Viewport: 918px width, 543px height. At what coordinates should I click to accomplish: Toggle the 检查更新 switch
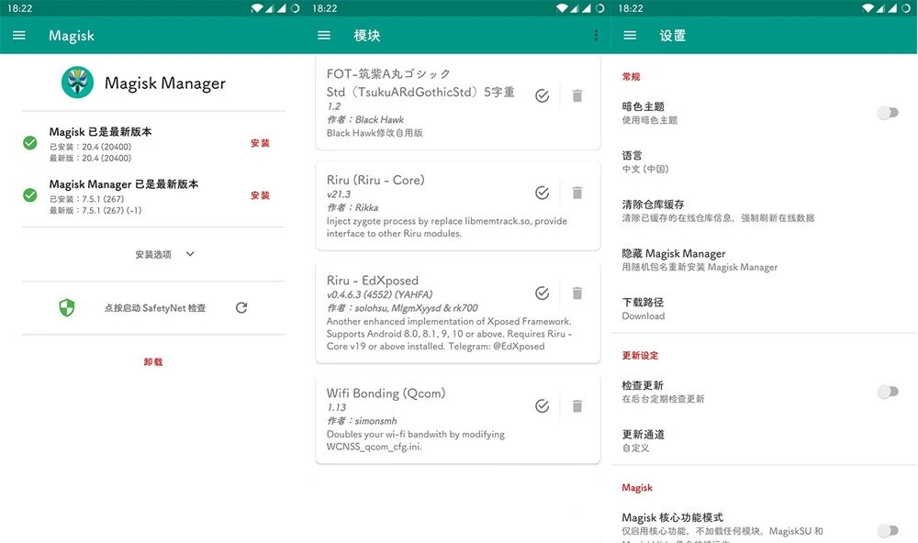click(x=887, y=392)
